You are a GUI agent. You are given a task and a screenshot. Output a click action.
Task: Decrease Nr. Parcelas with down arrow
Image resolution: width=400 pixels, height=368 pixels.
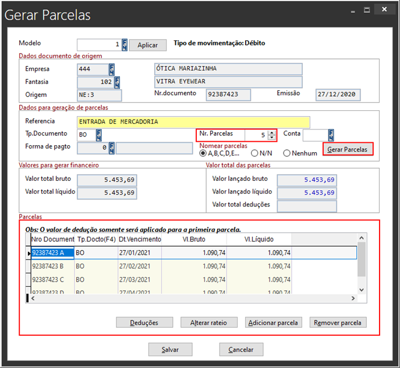tap(271, 138)
